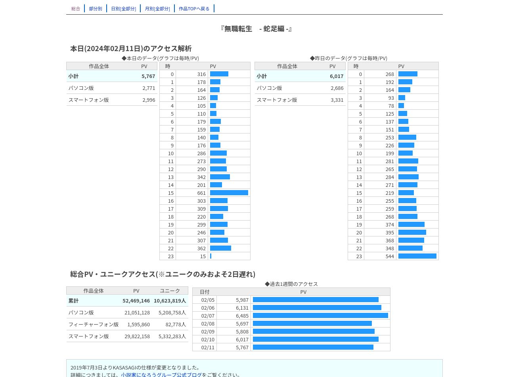
Task: Click the フィーチャーフォン版 row in totals
Action: coord(127,324)
